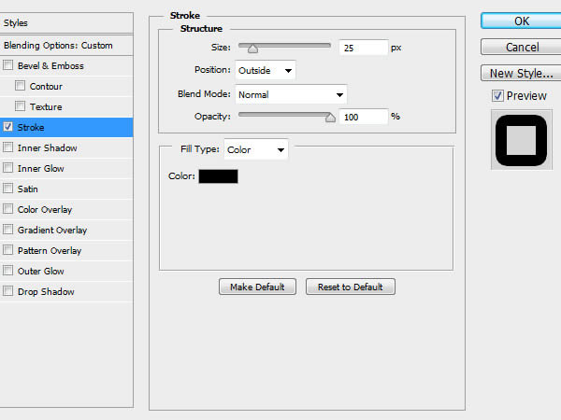561x420 pixels.
Task: Open the Blend Mode dropdown
Action: click(291, 94)
